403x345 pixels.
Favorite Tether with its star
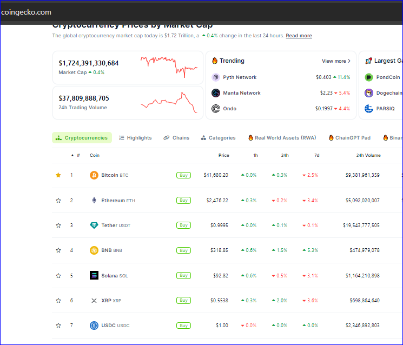point(58,225)
